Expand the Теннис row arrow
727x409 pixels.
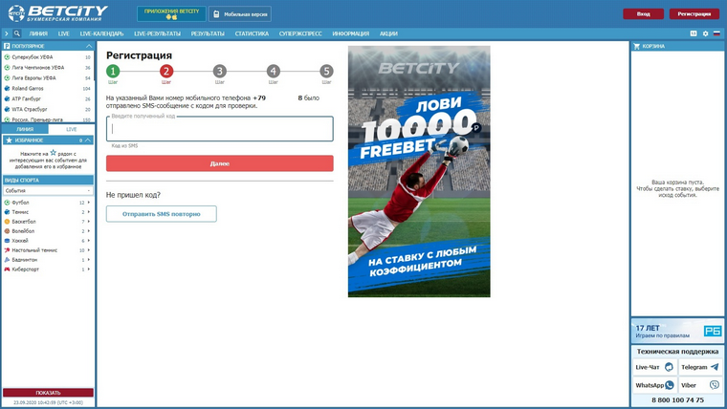[89, 212]
